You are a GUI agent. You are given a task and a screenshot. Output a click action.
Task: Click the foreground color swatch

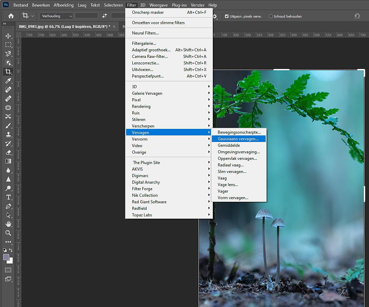(x=6, y=257)
